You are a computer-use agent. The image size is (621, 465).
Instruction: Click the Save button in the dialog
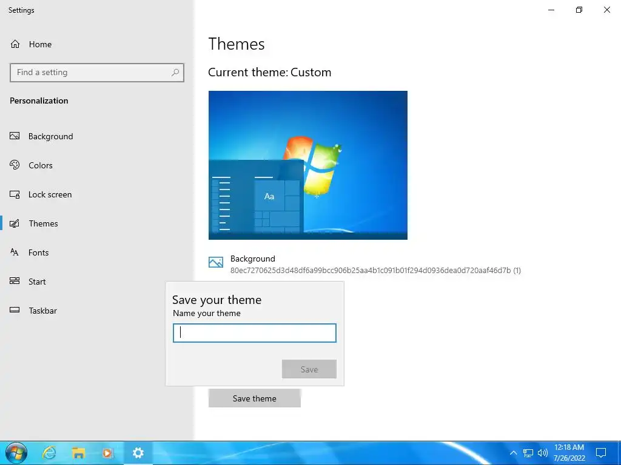point(309,369)
